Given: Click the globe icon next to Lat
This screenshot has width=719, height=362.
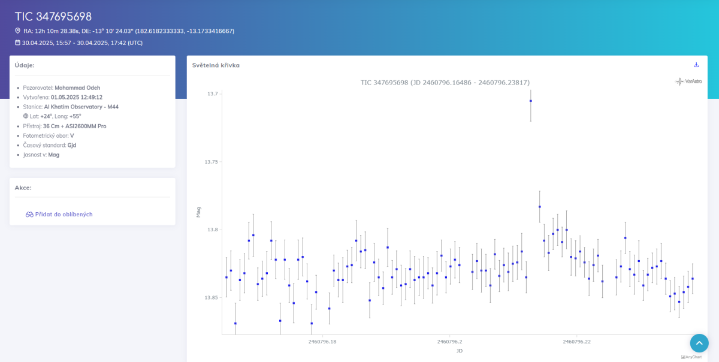Looking at the screenshot, I should (26, 116).
